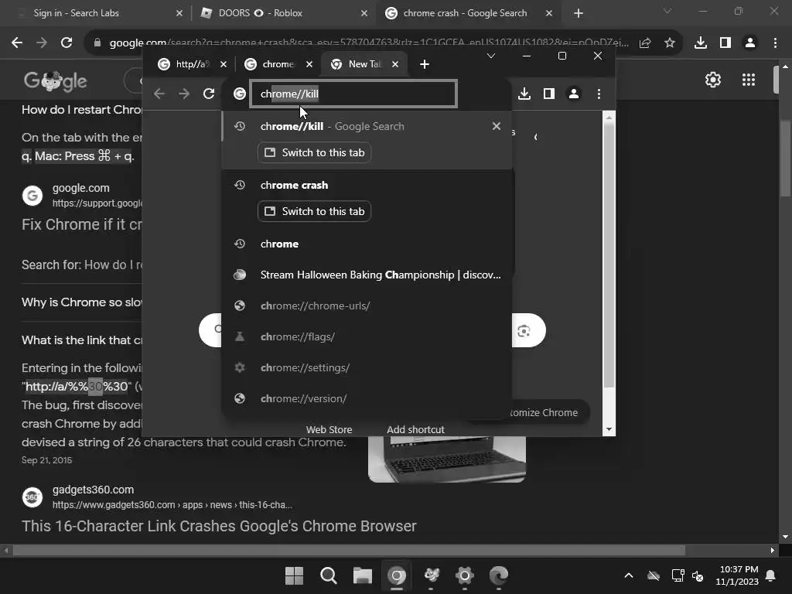Open chrome://chrome-urls/ suggestion
This screenshot has height=594, width=792.
pyautogui.click(x=367, y=306)
